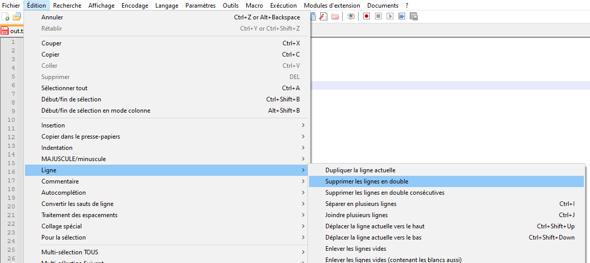The height and width of the screenshot is (263, 590).
Task: Choose Dupliquer la ligne actuelle
Action: [x=446, y=170]
